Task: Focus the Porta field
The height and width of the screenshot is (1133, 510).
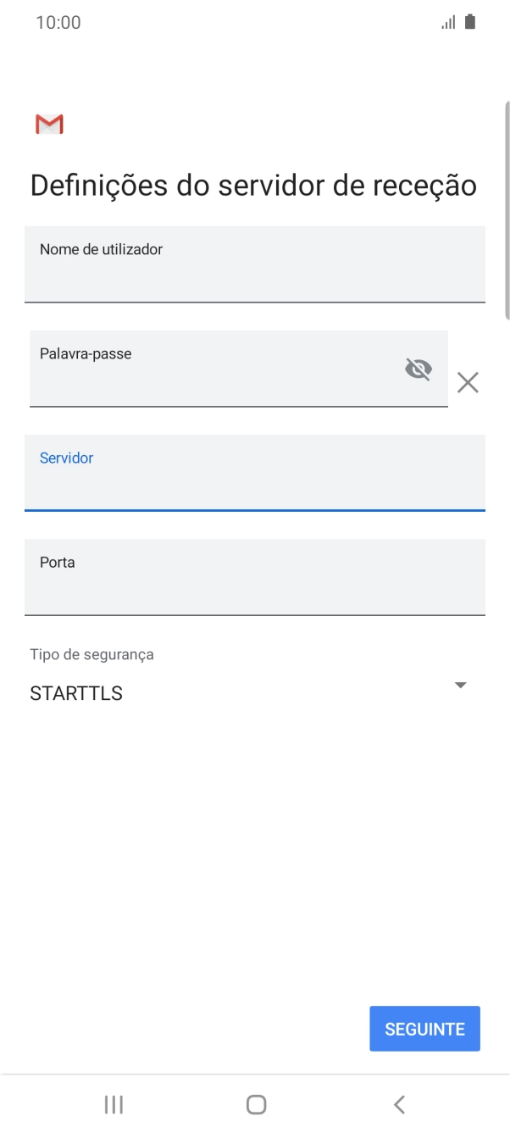Action: (x=254, y=577)
